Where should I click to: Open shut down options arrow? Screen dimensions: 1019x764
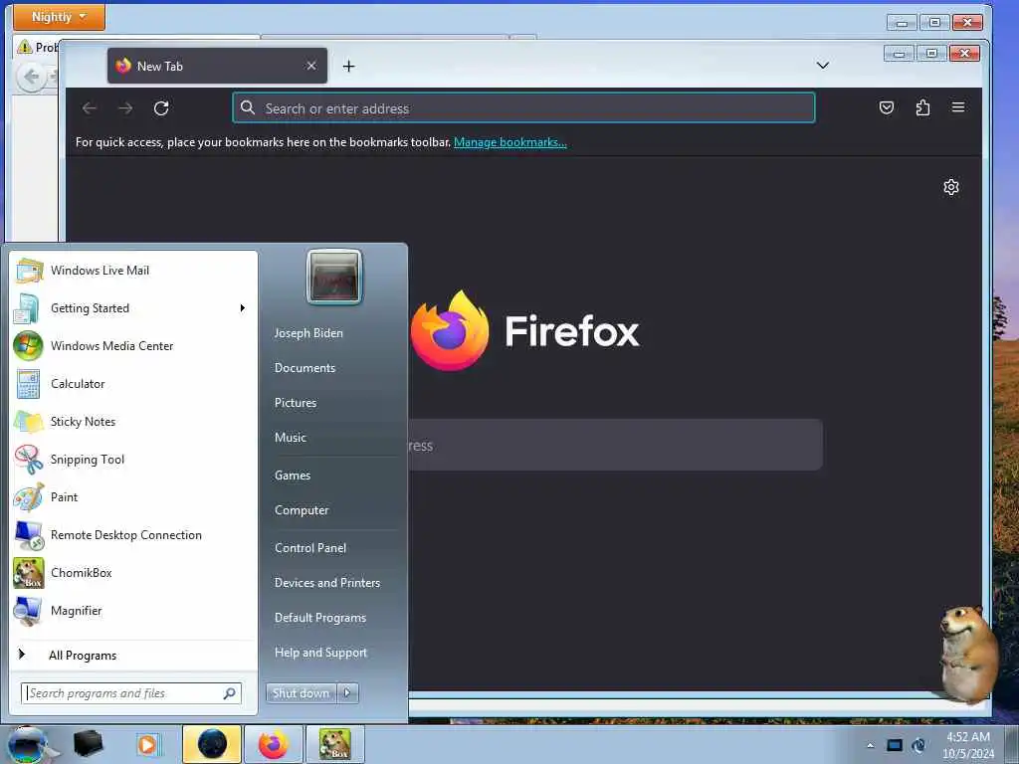tap(347, 693)
